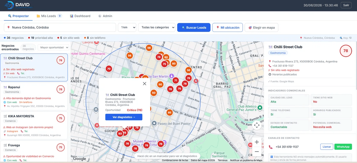This screenshot has width=357, height=163.
Task: Switch to the Prospectar tab
Action: (x=18, y=16)
